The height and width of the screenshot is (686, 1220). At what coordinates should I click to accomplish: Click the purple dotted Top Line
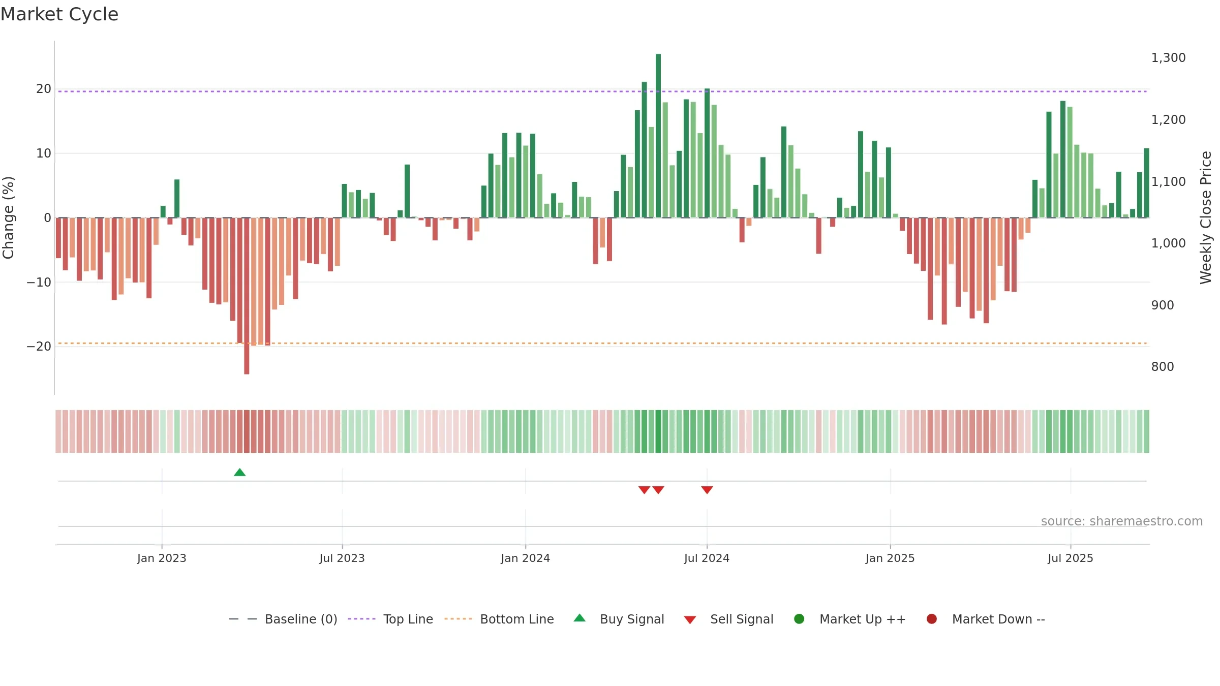(602, 91)
